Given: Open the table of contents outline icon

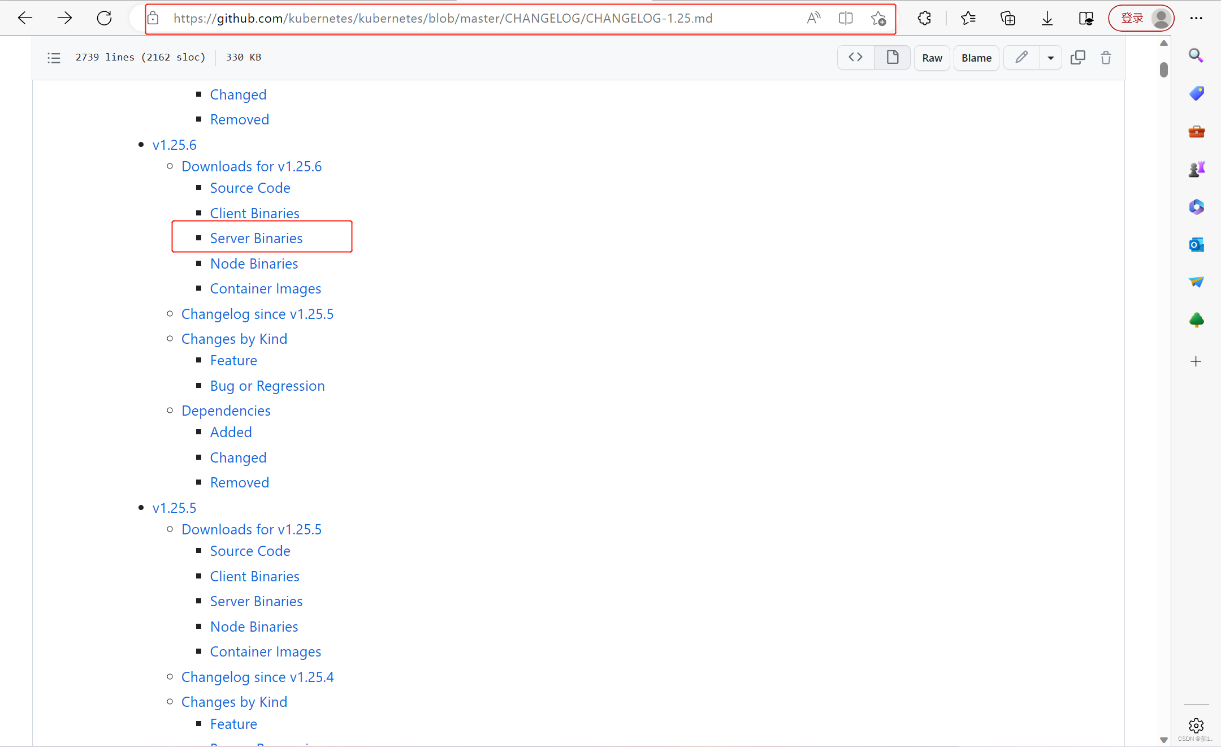Looking at the screenshot, I should coord(54,58).
